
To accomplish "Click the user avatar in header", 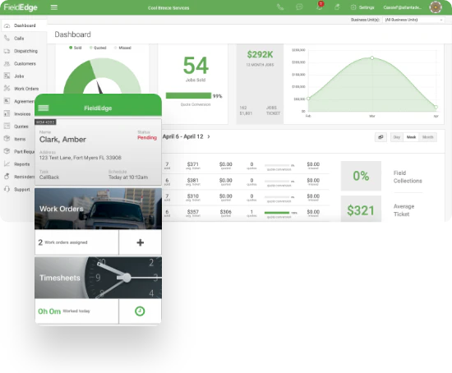I will click(x=436, y=7).
